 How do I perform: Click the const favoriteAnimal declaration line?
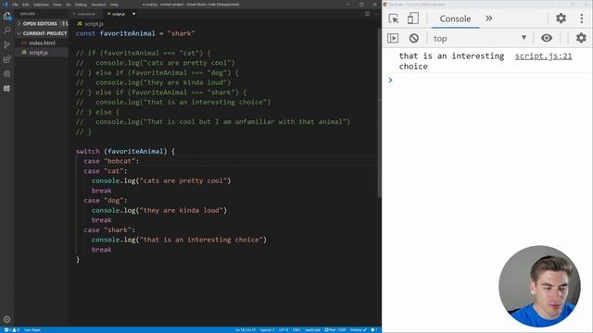coord(135,33)
